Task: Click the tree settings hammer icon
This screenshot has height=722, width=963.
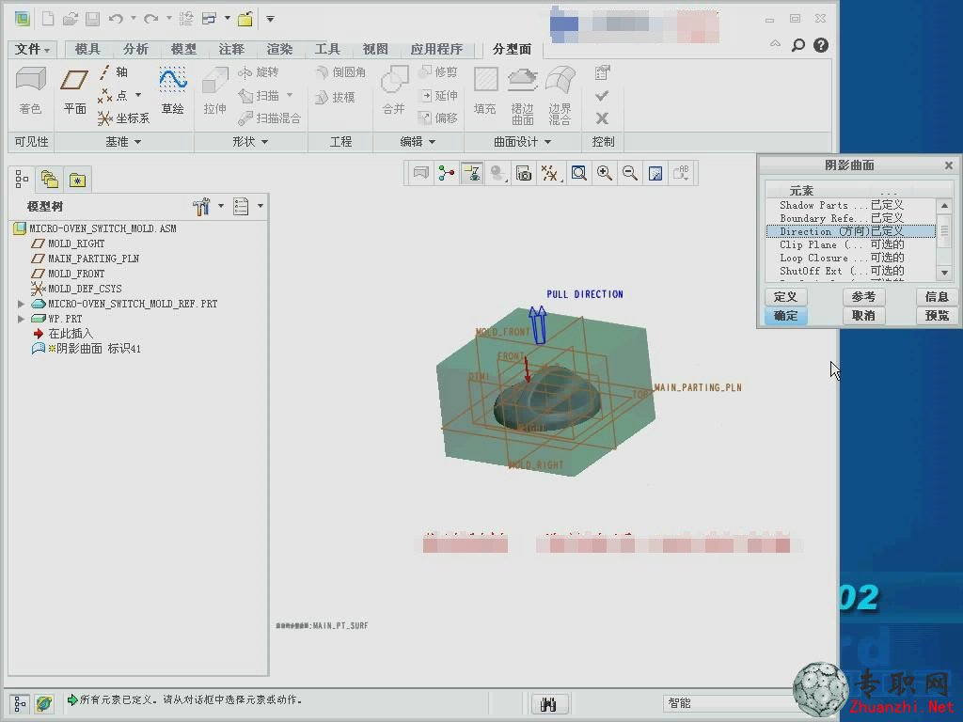Action: pyautogui.click(x=201, y=206)
